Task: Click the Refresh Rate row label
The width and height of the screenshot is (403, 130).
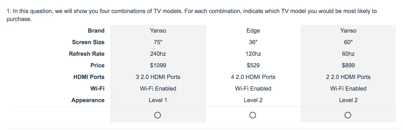Action: click(86, 54)
